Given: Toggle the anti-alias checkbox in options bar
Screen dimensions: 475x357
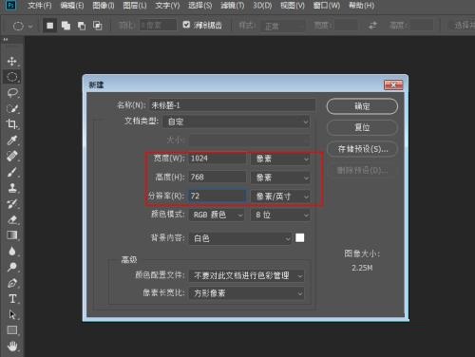Looking at the screenshot, I should 186,25.
